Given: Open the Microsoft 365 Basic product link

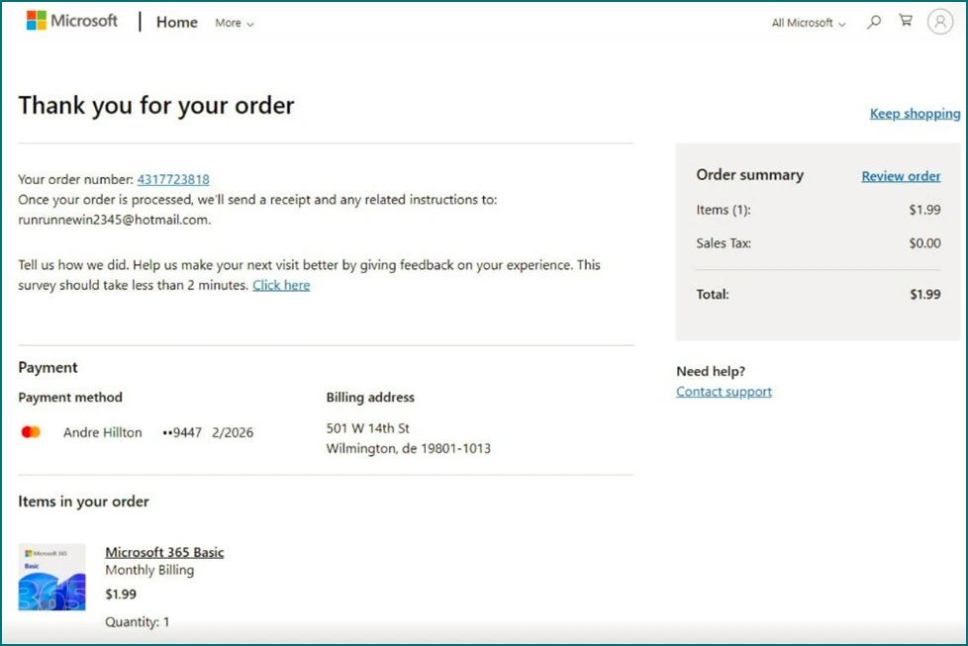Looking at the screenshot, I should pos(164,552).
